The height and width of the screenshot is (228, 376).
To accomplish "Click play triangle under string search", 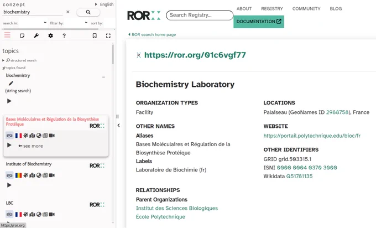I will (9, 101).
